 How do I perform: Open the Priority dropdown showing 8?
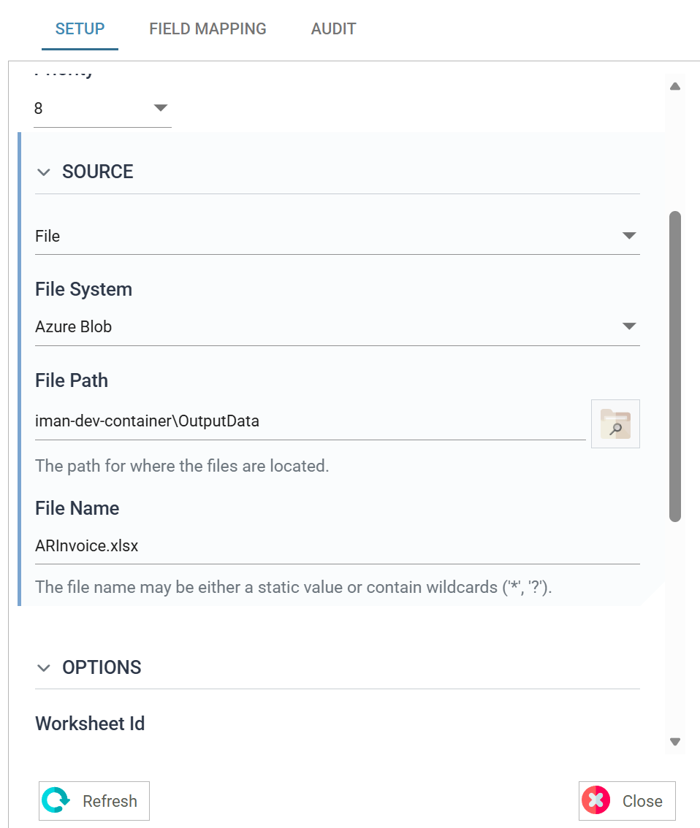pyautogui.click(x=102, y=108)
